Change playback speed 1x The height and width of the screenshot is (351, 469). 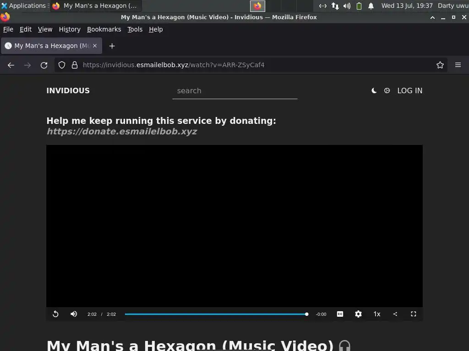(x=377, y=314)
